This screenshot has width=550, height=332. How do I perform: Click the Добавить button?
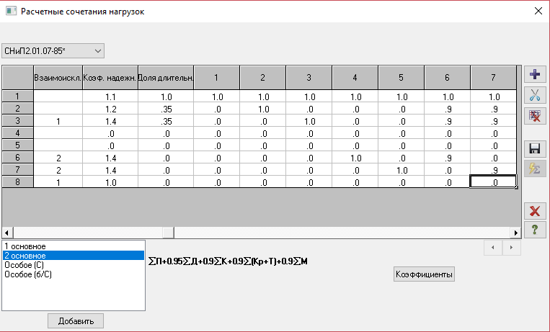(x=76, y=320)
